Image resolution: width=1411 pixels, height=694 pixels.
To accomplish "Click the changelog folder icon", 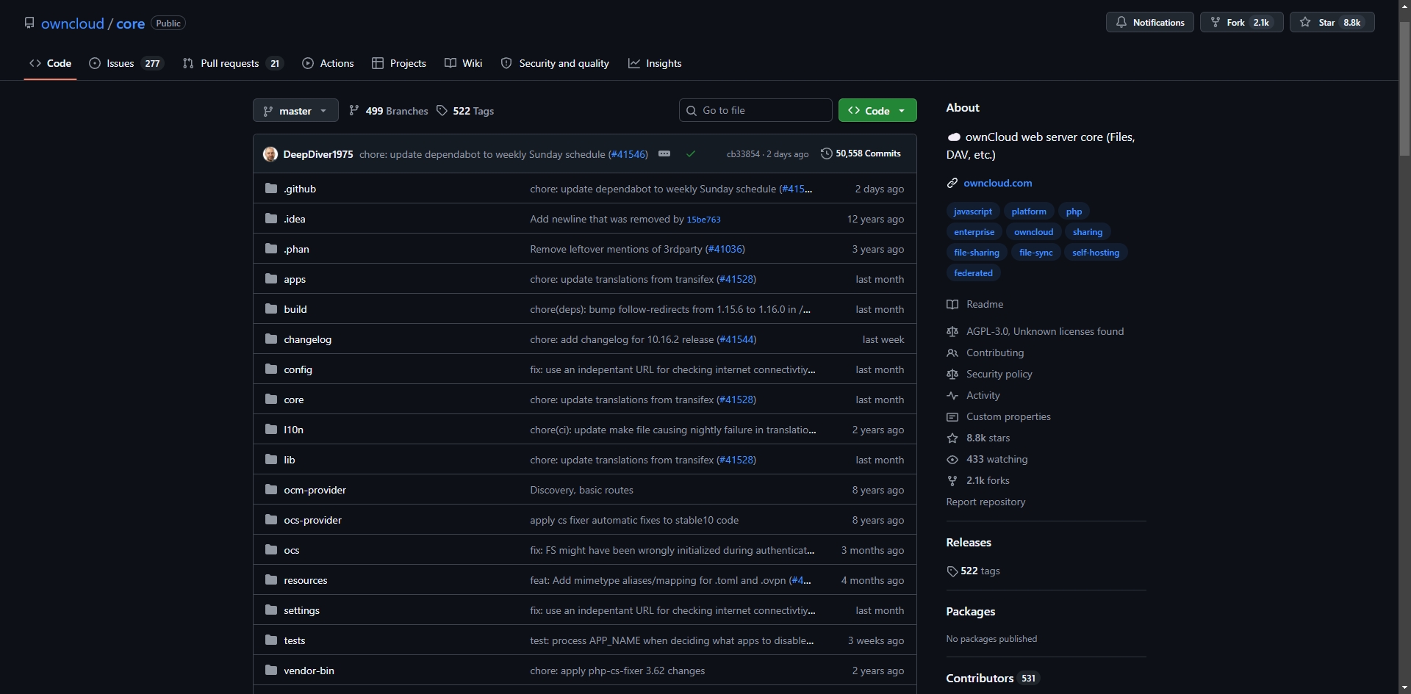I will [271, 339].
